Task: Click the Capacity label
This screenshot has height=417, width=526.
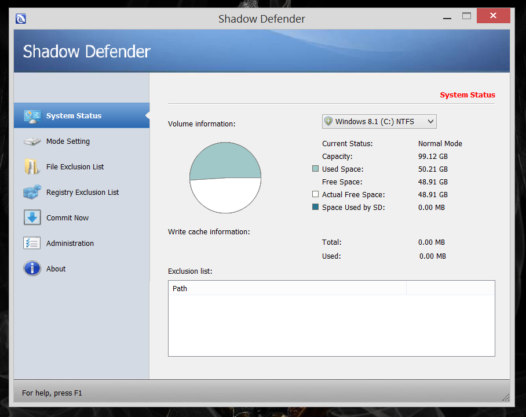Action: click(337, 157)
